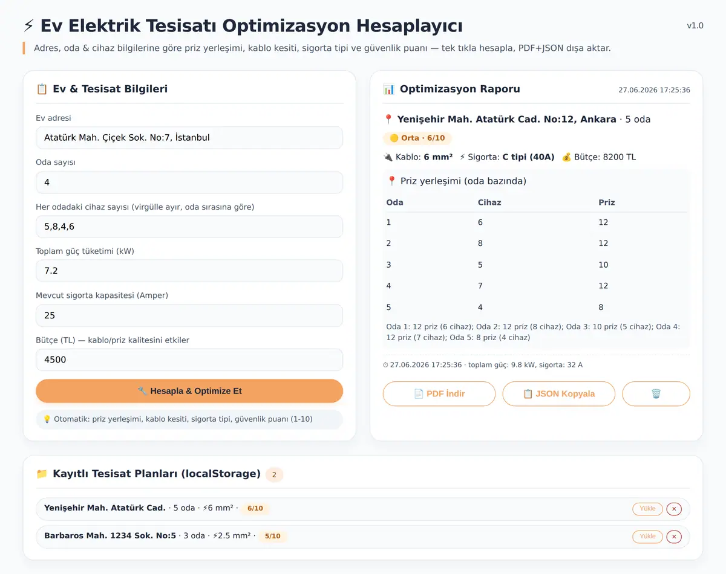Click the Cihaz column header
The image size is (726, 574).
(489, 202)
